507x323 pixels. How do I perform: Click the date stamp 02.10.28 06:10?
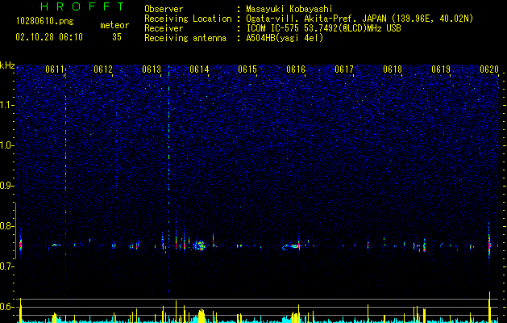point(49,37)
